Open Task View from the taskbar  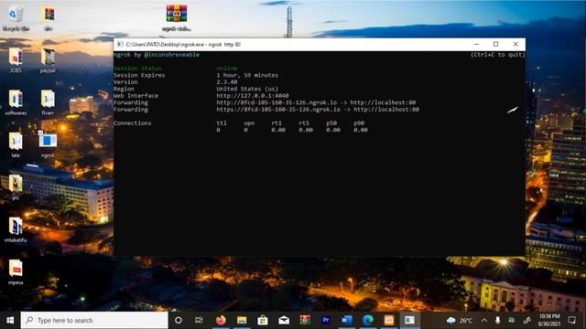coord(199,320)
